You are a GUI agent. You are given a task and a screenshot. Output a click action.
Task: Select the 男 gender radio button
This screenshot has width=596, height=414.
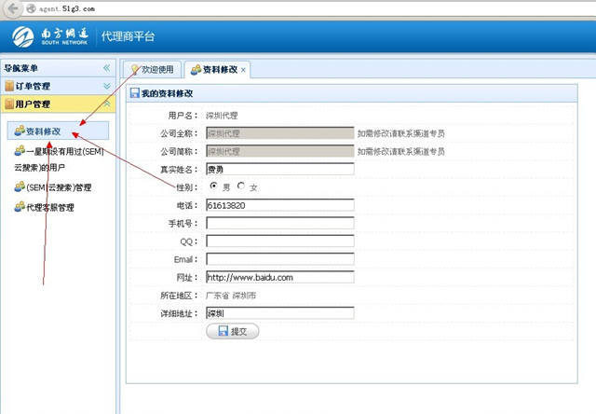tap(215, 186)
